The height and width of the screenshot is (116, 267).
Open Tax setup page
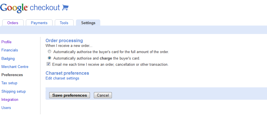point(9,83)
